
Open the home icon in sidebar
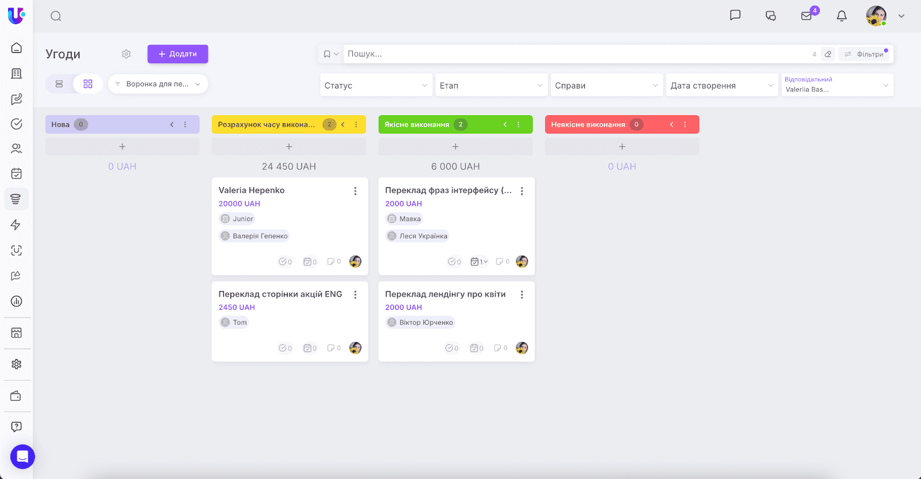click(17, 48)
